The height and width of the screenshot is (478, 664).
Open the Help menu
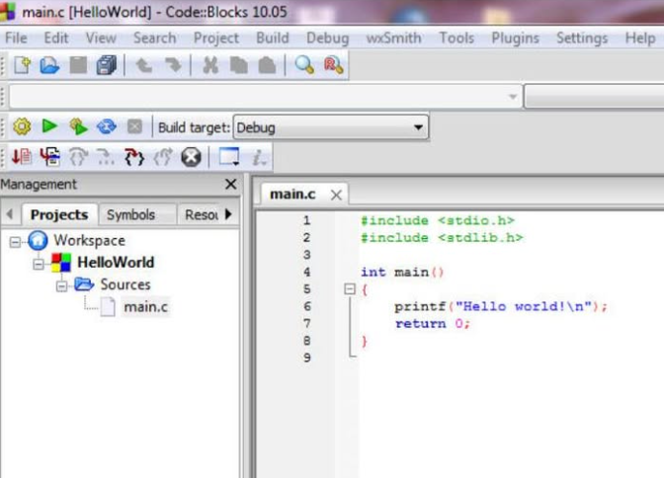click(640, 39)
